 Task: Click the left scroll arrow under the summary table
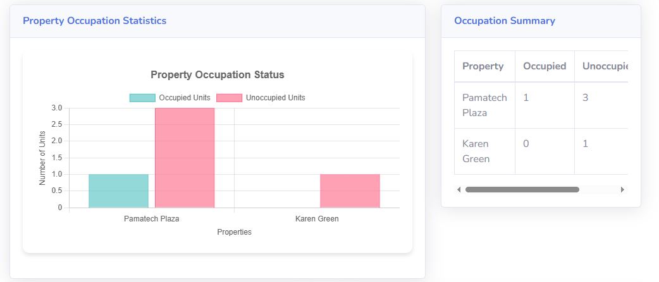(459, 189)
